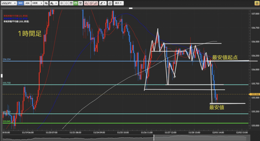
Task: Click the 単純移動平均線 (200, 終値) indicator label
Action: click(16, 22)
